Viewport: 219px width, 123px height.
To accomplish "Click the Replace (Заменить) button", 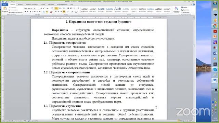I will coord(185,10).
